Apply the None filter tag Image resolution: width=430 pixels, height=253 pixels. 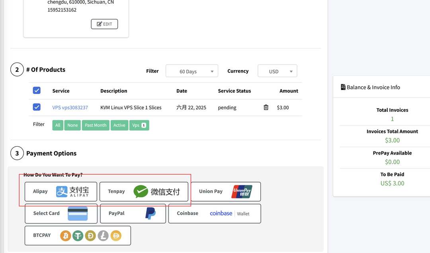(72, 125)
